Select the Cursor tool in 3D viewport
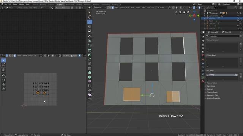The image size is (243, 136). (90, 17)
